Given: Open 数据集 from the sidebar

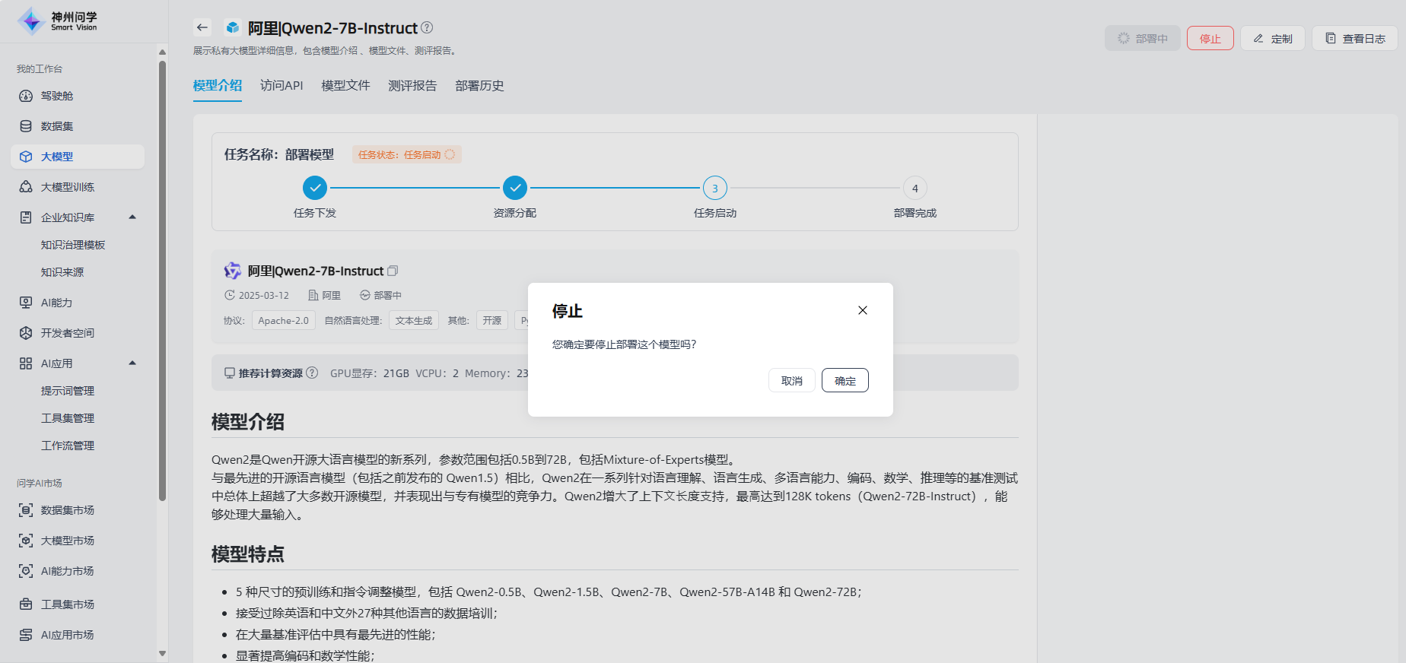Looking at the screenshot, I should [x=57, y=126].
